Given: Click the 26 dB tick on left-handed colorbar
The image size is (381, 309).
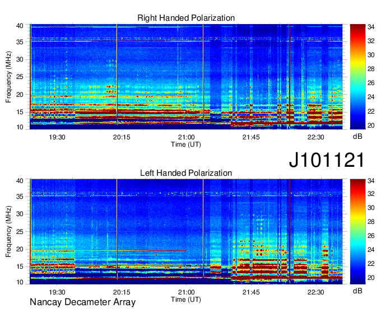Looking at the screenshot, I should 371,236.
